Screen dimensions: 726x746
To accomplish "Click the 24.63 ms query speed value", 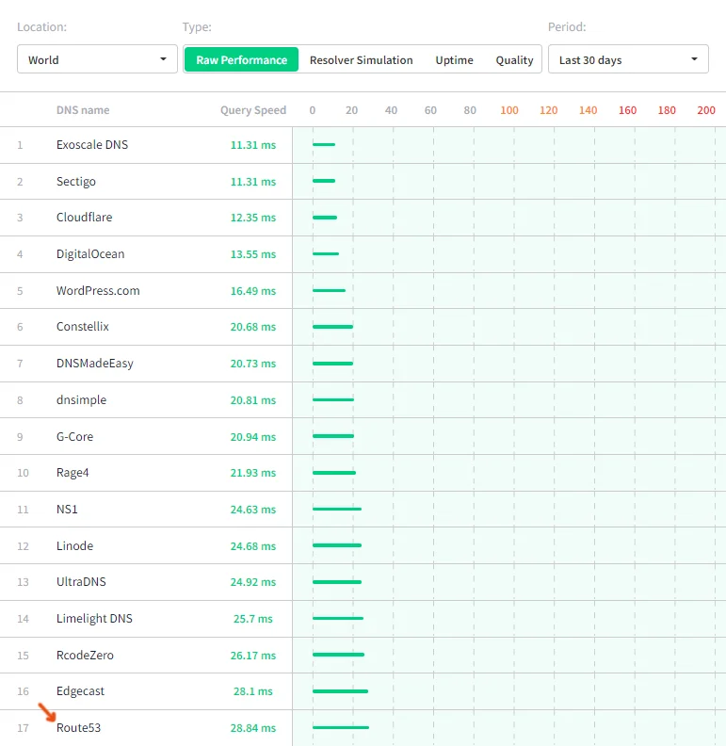I will click(253, 510).
